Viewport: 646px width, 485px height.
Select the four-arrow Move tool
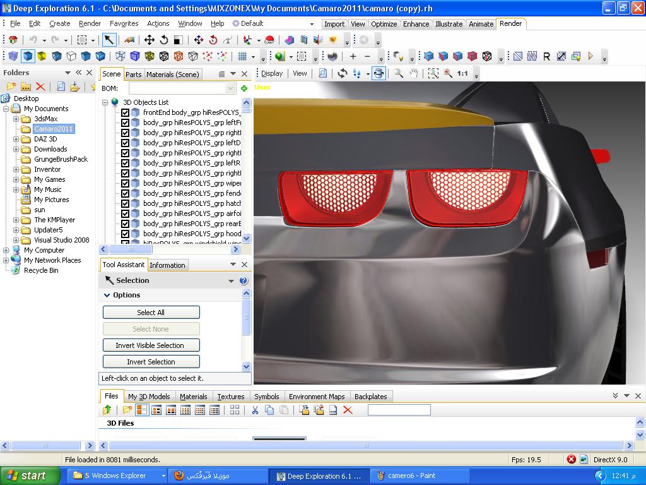[149, 40]
